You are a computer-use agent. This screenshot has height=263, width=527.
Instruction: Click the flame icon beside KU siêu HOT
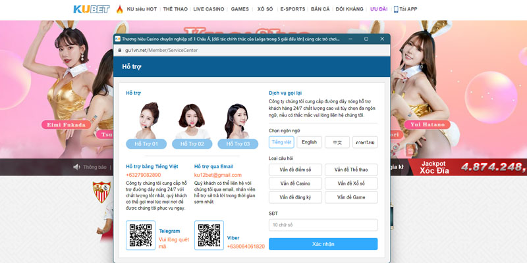click(x=120, y=9)
